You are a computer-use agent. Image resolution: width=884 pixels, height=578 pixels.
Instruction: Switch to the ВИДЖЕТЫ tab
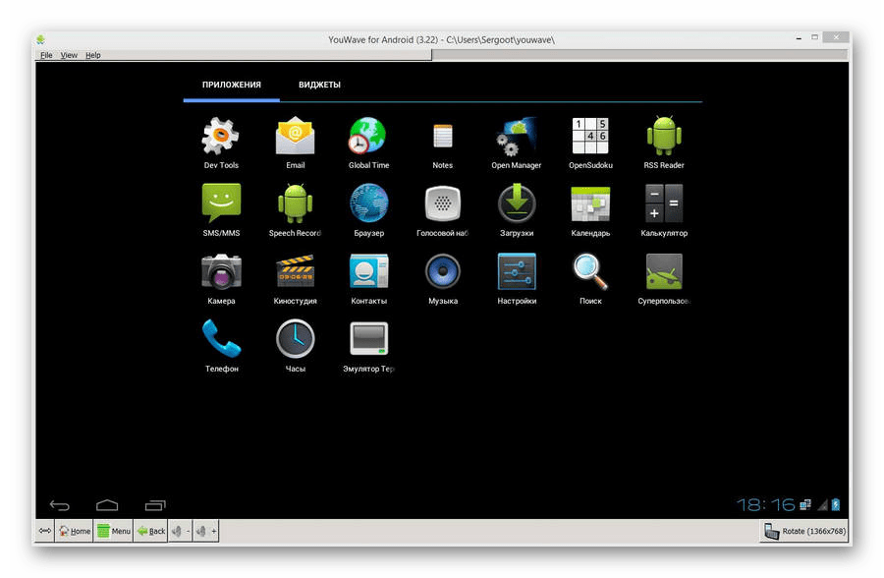(319, 85)
